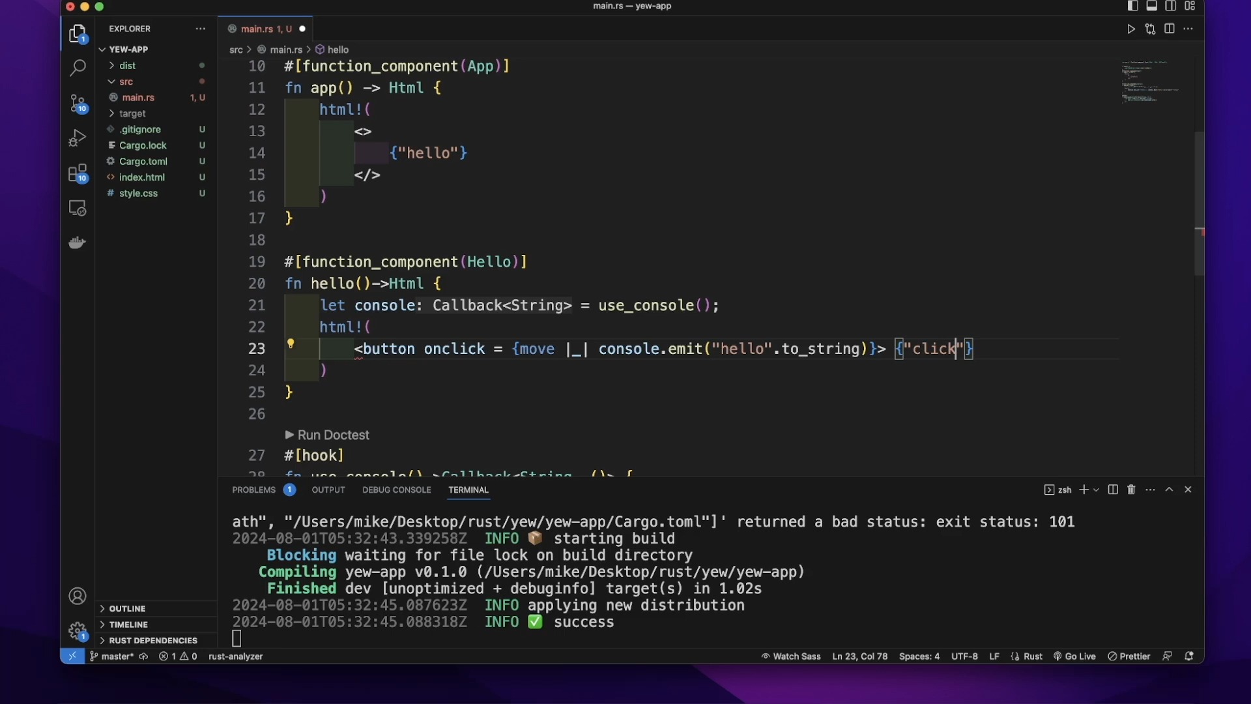Open the Search view in activity bar
1251x704 pixels.
(x=78, y=68)
